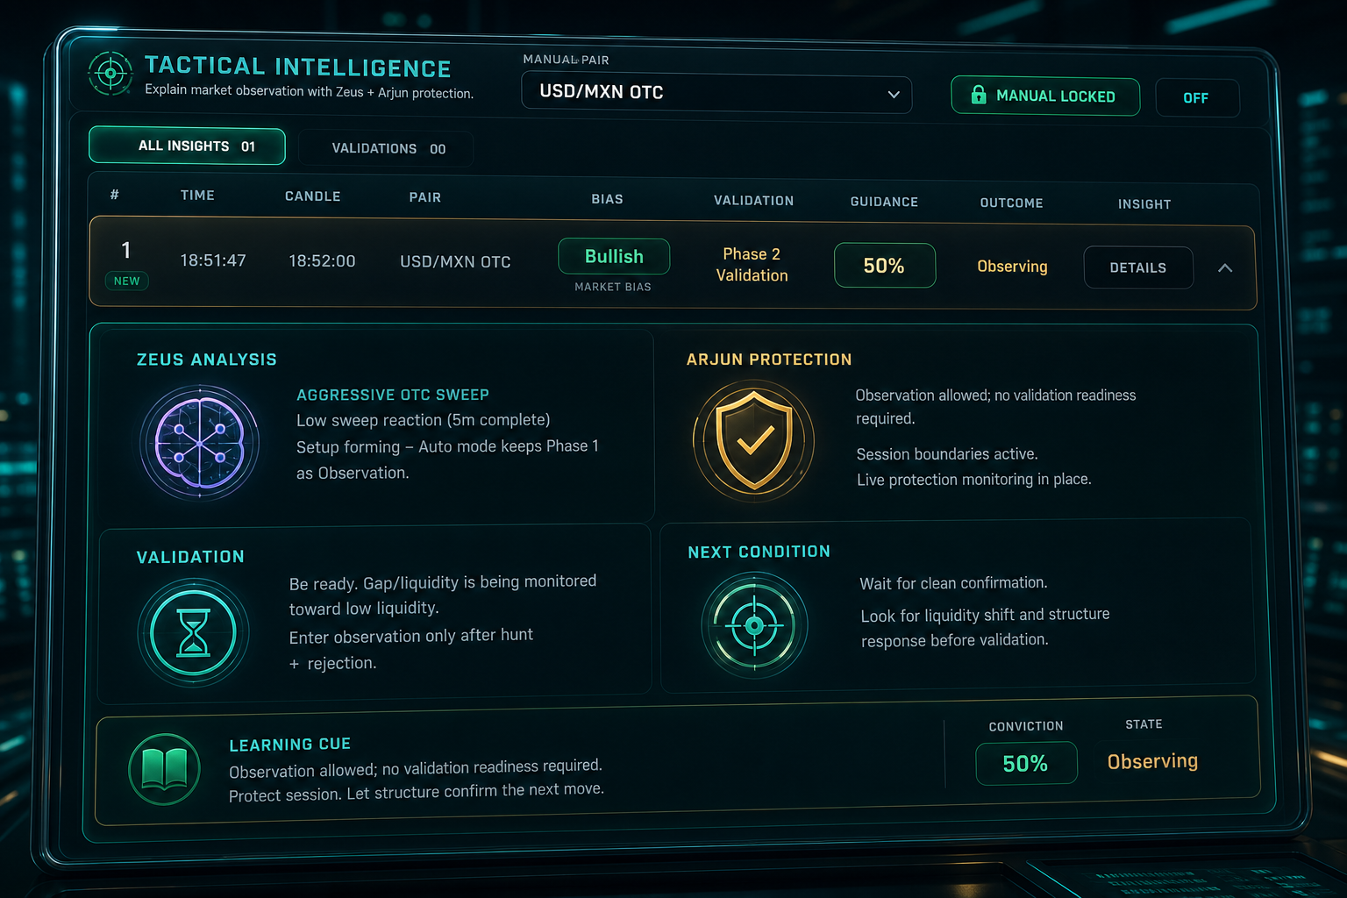The image size is (1347, 898).
Task: Click the 50% guidance badge in row
Action: [x=885, y=266]
